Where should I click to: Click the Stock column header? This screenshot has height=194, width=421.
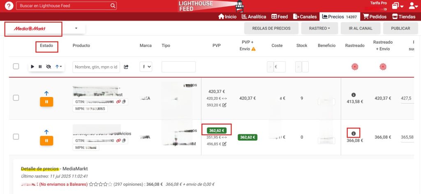(x=302, y=45)
